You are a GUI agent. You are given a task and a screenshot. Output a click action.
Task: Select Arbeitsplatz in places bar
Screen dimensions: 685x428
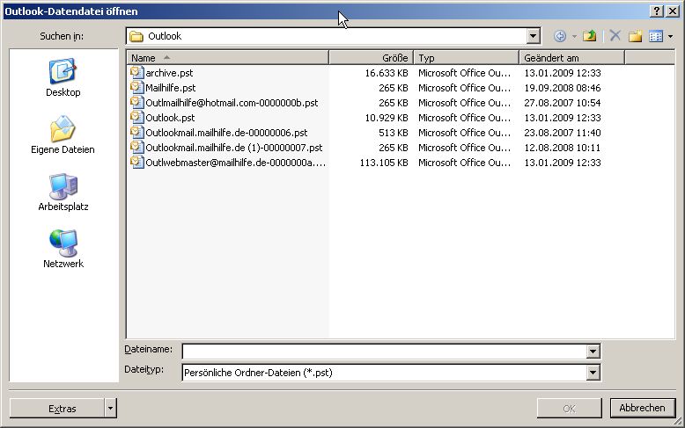pos(63,192)
